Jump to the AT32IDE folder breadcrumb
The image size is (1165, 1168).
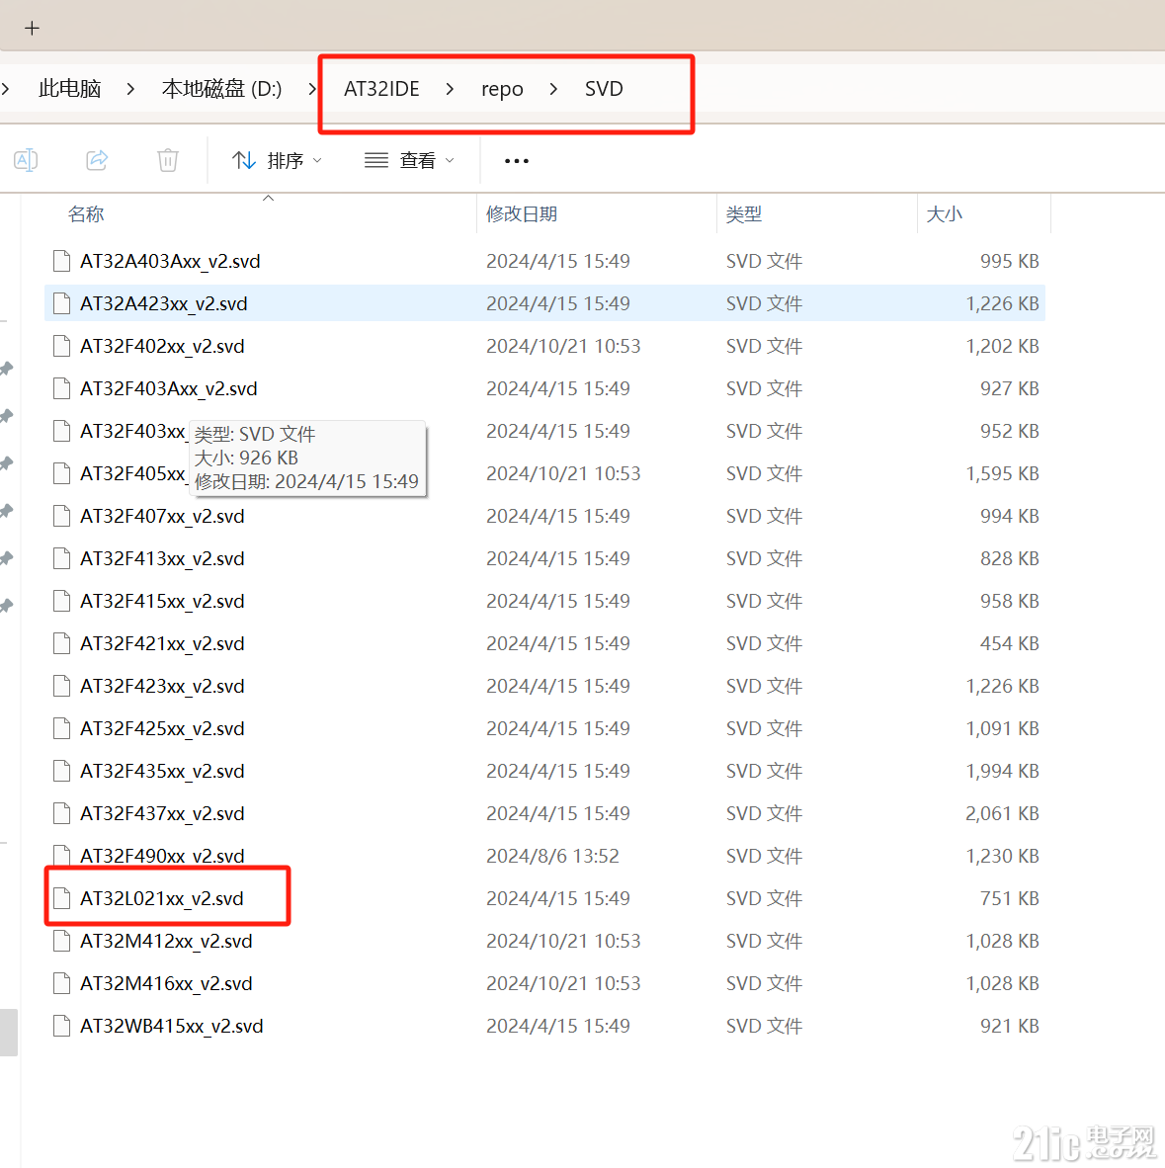tap(381, 89)
